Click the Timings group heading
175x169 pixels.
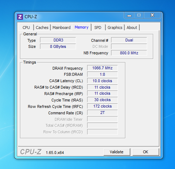tap(30, 62)
